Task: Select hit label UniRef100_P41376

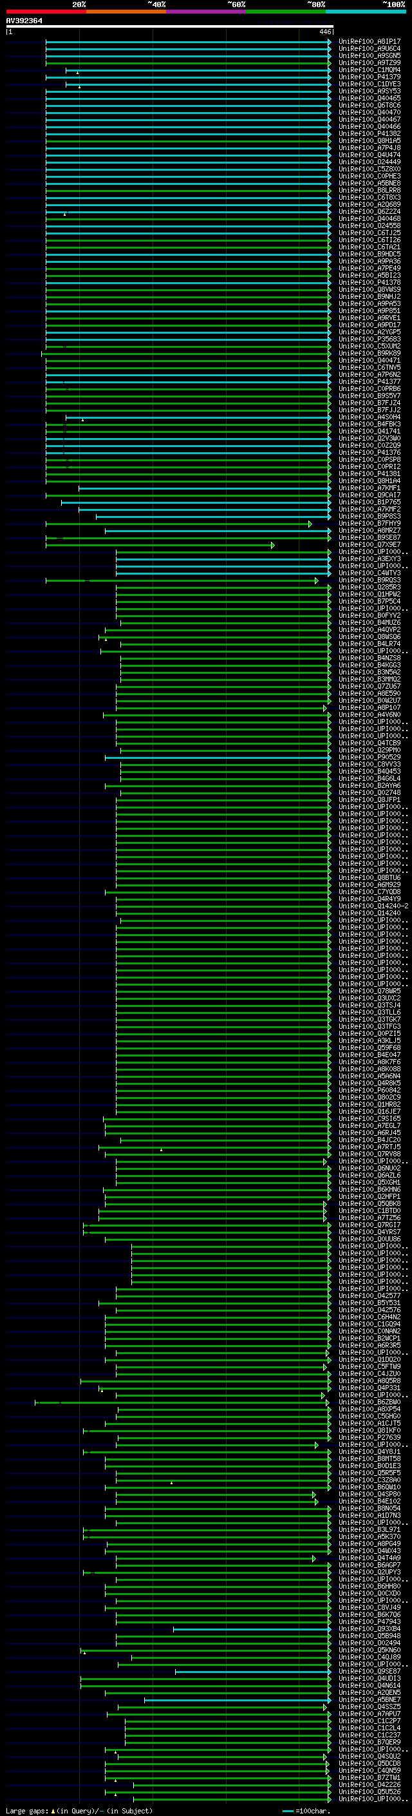Action: [369, 453]
